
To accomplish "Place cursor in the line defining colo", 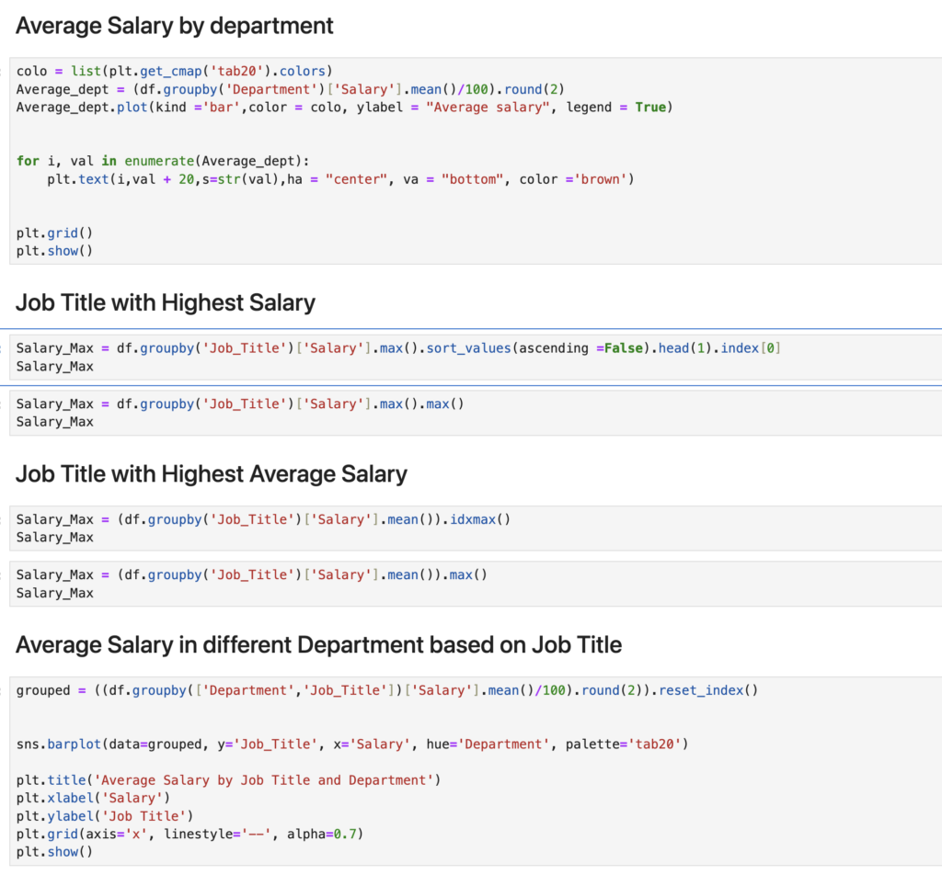I will tap(175, 71).
